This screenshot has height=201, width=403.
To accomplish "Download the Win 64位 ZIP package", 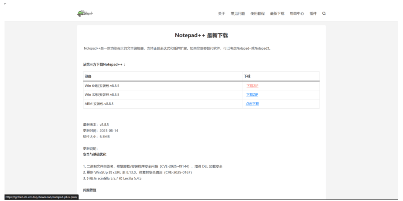I will click(x=252, y=86).
